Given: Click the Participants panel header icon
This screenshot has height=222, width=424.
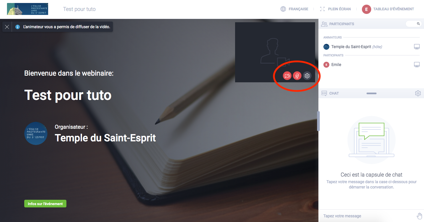Looking at the screenshot, I should (x=324, y=24).
